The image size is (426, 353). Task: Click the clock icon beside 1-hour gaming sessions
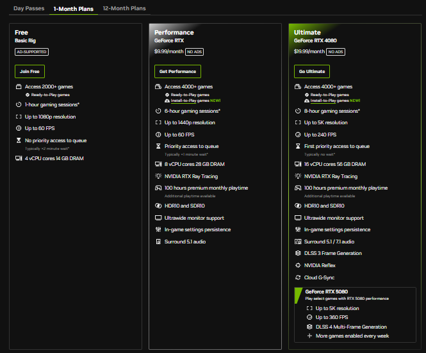coord(19,104)
